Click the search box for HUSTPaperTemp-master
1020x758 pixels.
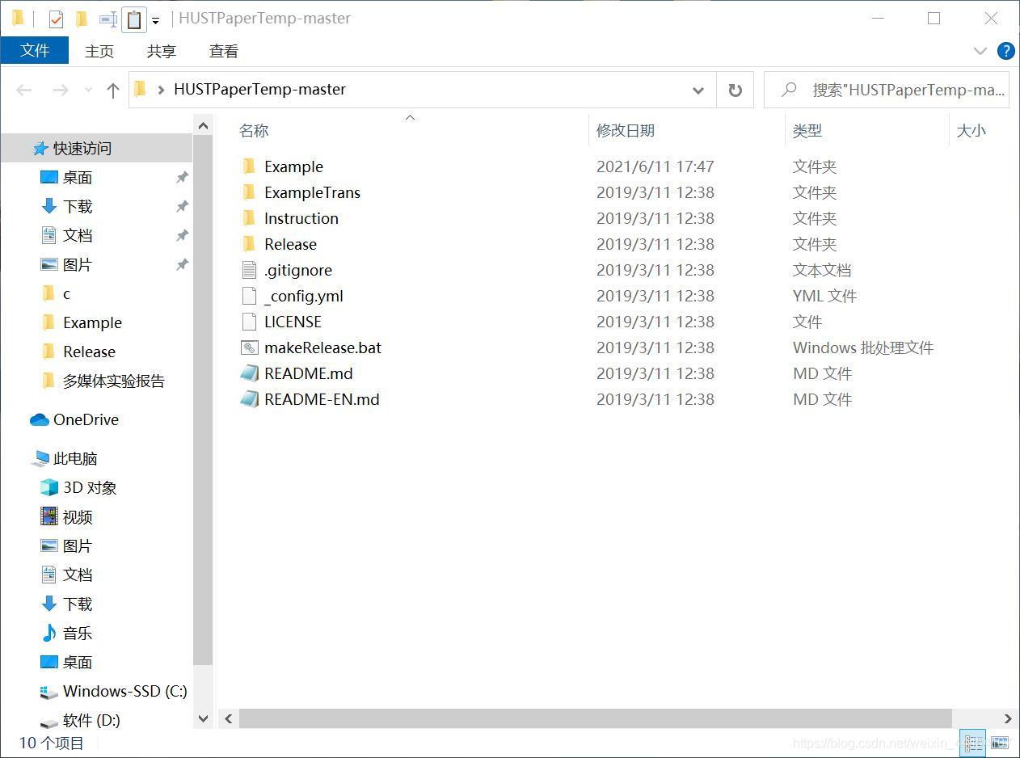(x=886, y=90)
